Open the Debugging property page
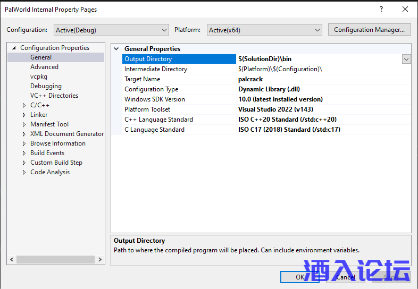Image resolution: width=418 pixels, height=289 pixels. (x=46, y=86)
